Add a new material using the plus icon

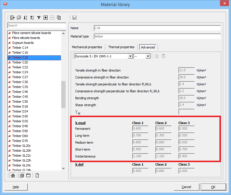(45, 18)
